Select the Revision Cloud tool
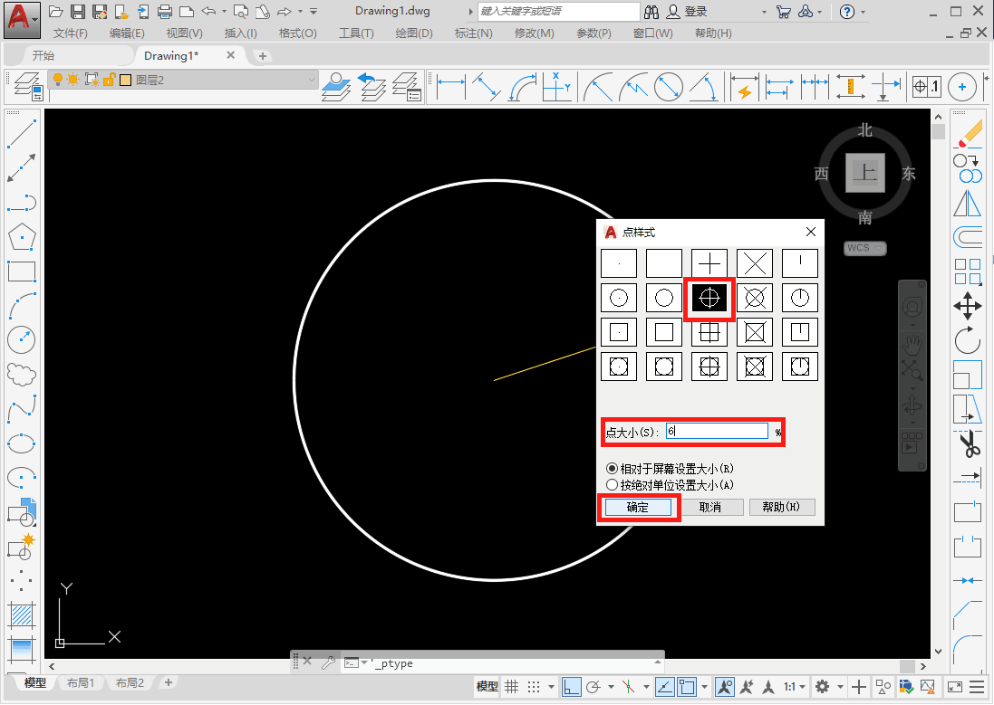The image size is (994, 705). click(x=21, y=374)
